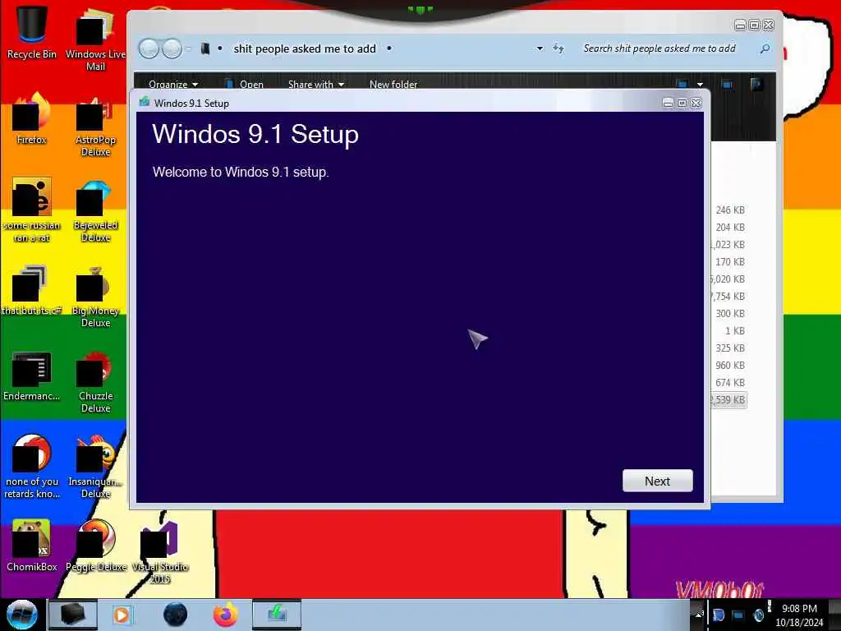
Task: Open Peggle Deluxe desktop shortcut
Action: [x=95, y=546]
